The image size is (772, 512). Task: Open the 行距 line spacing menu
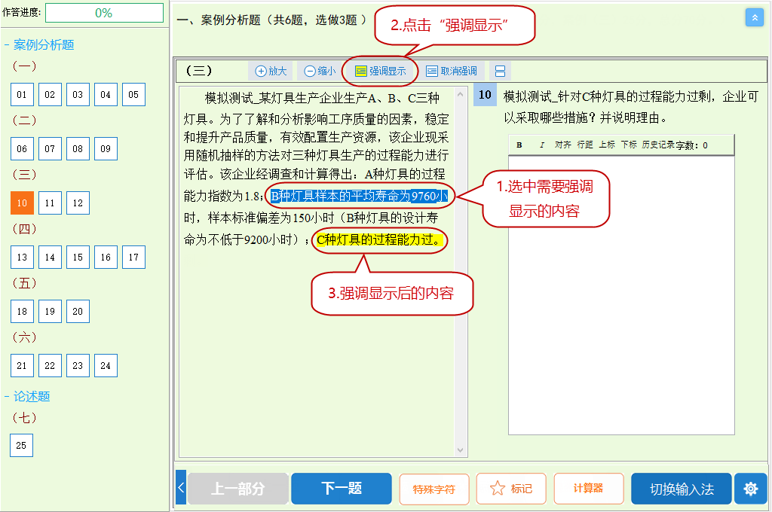tap(585, 145)
